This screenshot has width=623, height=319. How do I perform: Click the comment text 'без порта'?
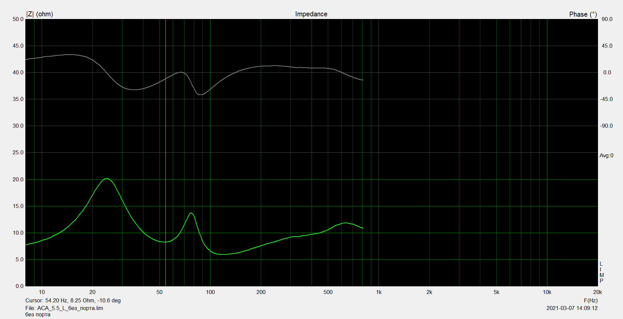coord(38,314)
